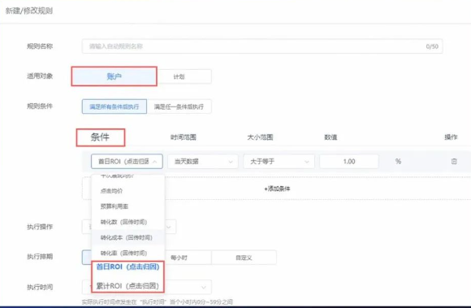Click the % unit label
Screen dimensions: 471x308
coord(398,162)
